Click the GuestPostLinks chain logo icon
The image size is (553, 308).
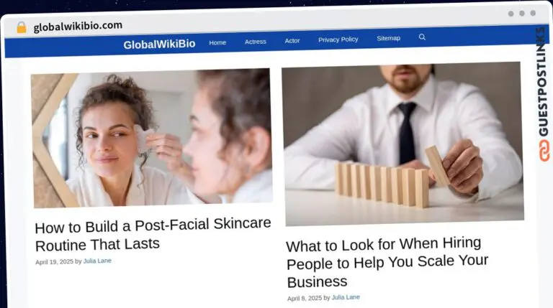(x=544, y=151)
